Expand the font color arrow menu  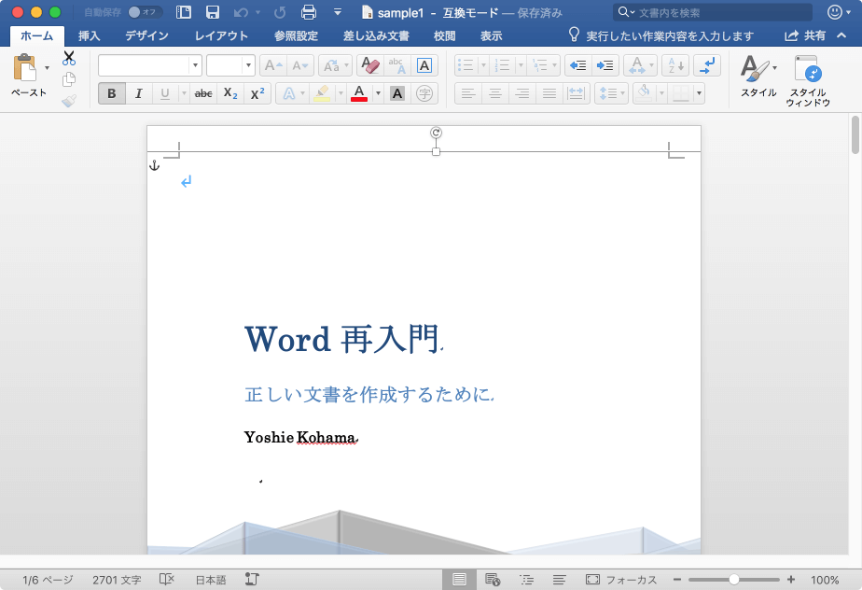pyautogui.click(x=378, y=93)
